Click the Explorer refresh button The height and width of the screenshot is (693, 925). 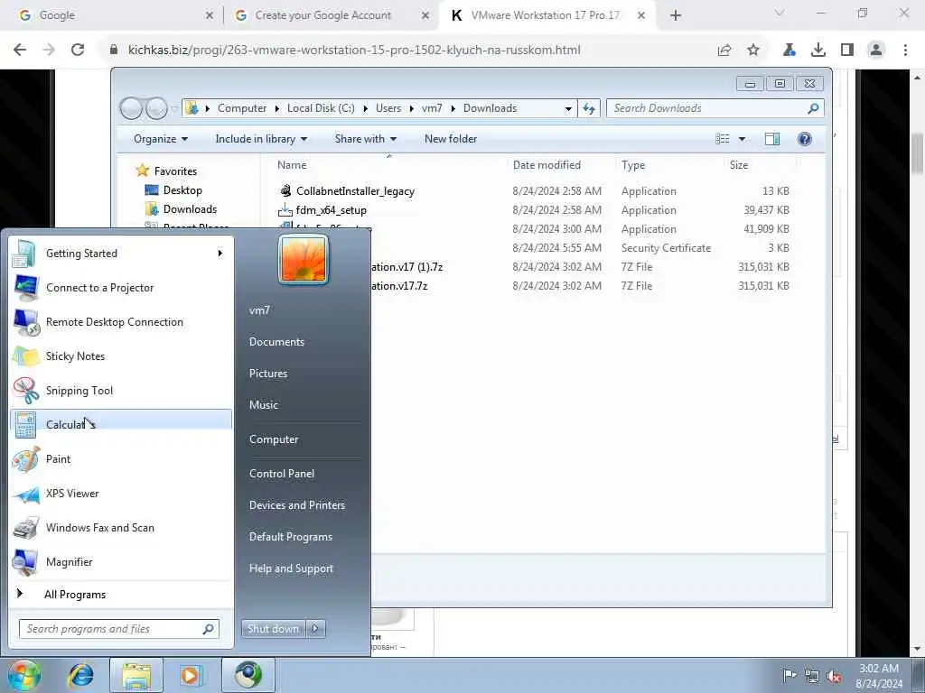click(589, 108)
